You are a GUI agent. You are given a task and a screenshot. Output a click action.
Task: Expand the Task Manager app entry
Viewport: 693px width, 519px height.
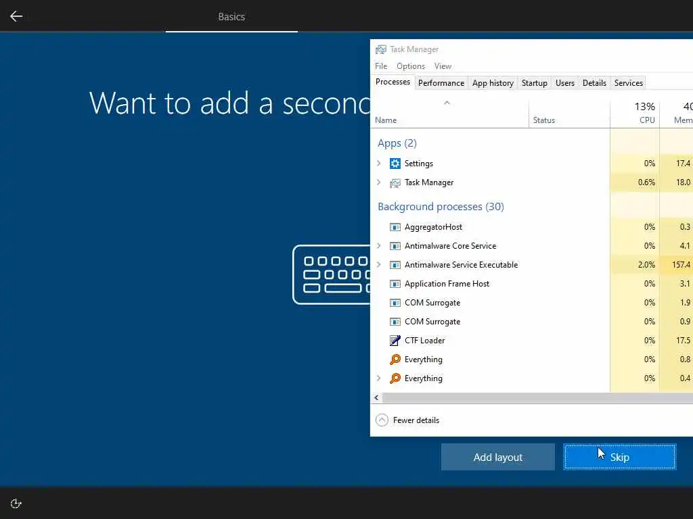pos(379,182)
